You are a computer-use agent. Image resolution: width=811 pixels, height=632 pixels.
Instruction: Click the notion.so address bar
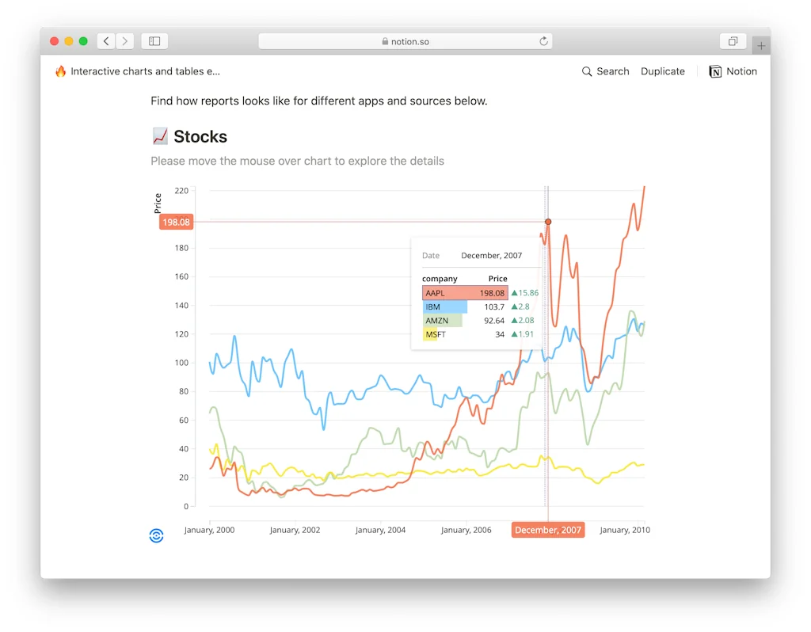pyautogui.click(x=405, y=41)
